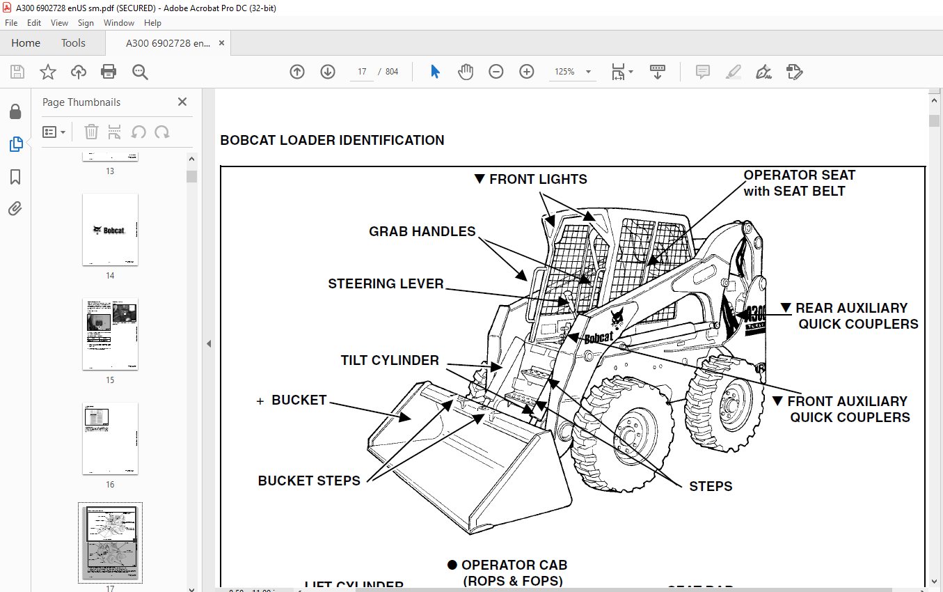Switch to the Home tab
Image resolution: width=943 pixels, height=592 pixels.
click(x=26, y=43)
